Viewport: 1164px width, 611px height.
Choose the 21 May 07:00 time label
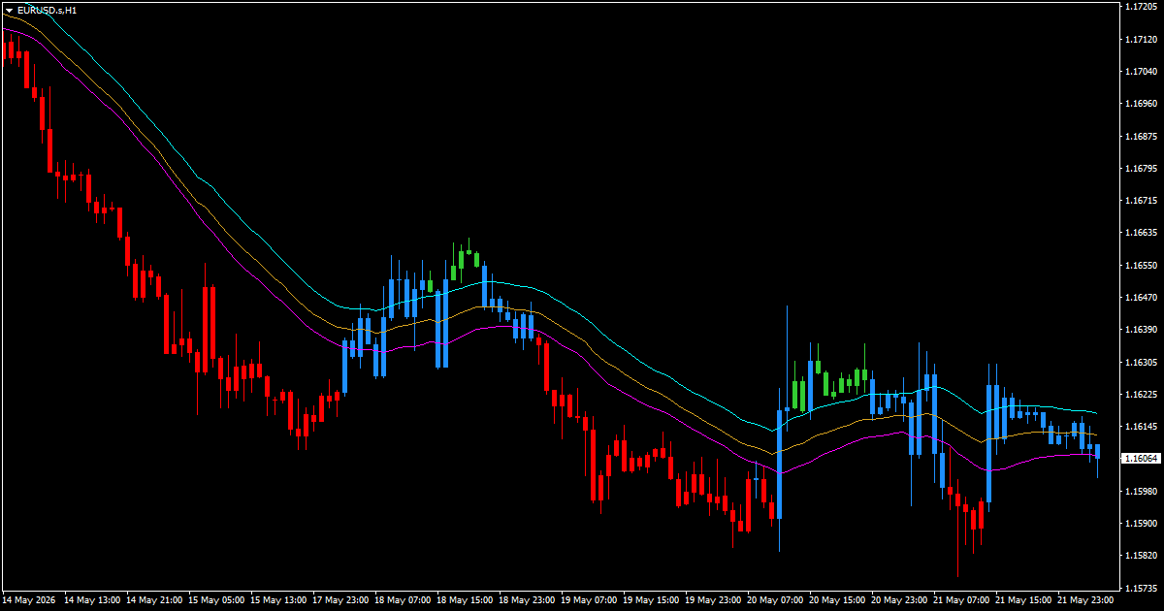(961, 600)
